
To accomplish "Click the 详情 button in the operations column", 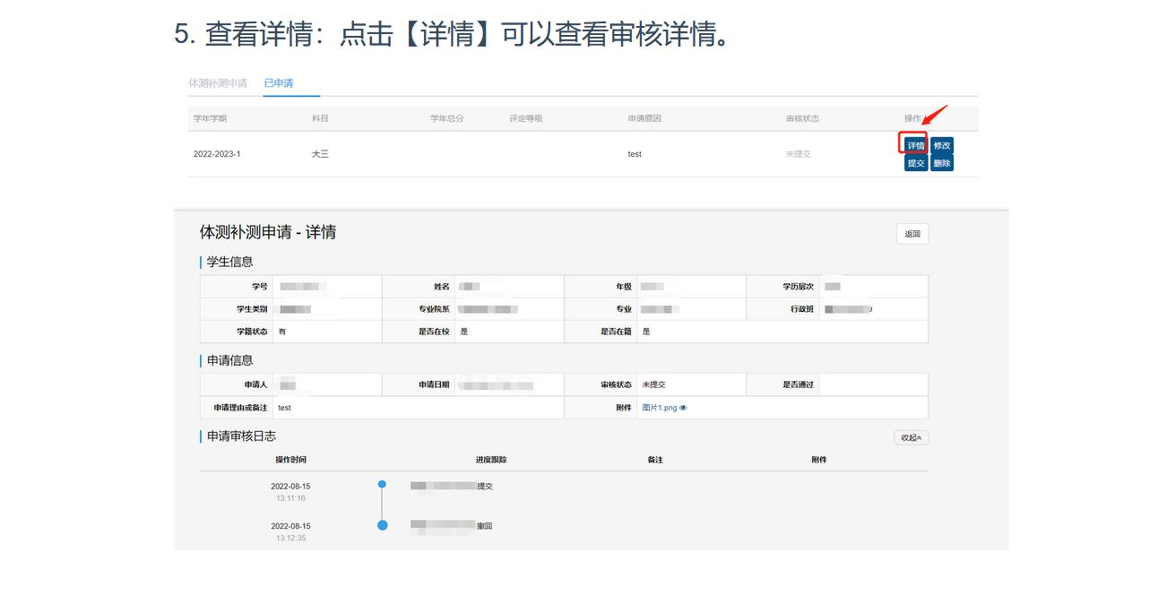I will (x=914, y=145).
